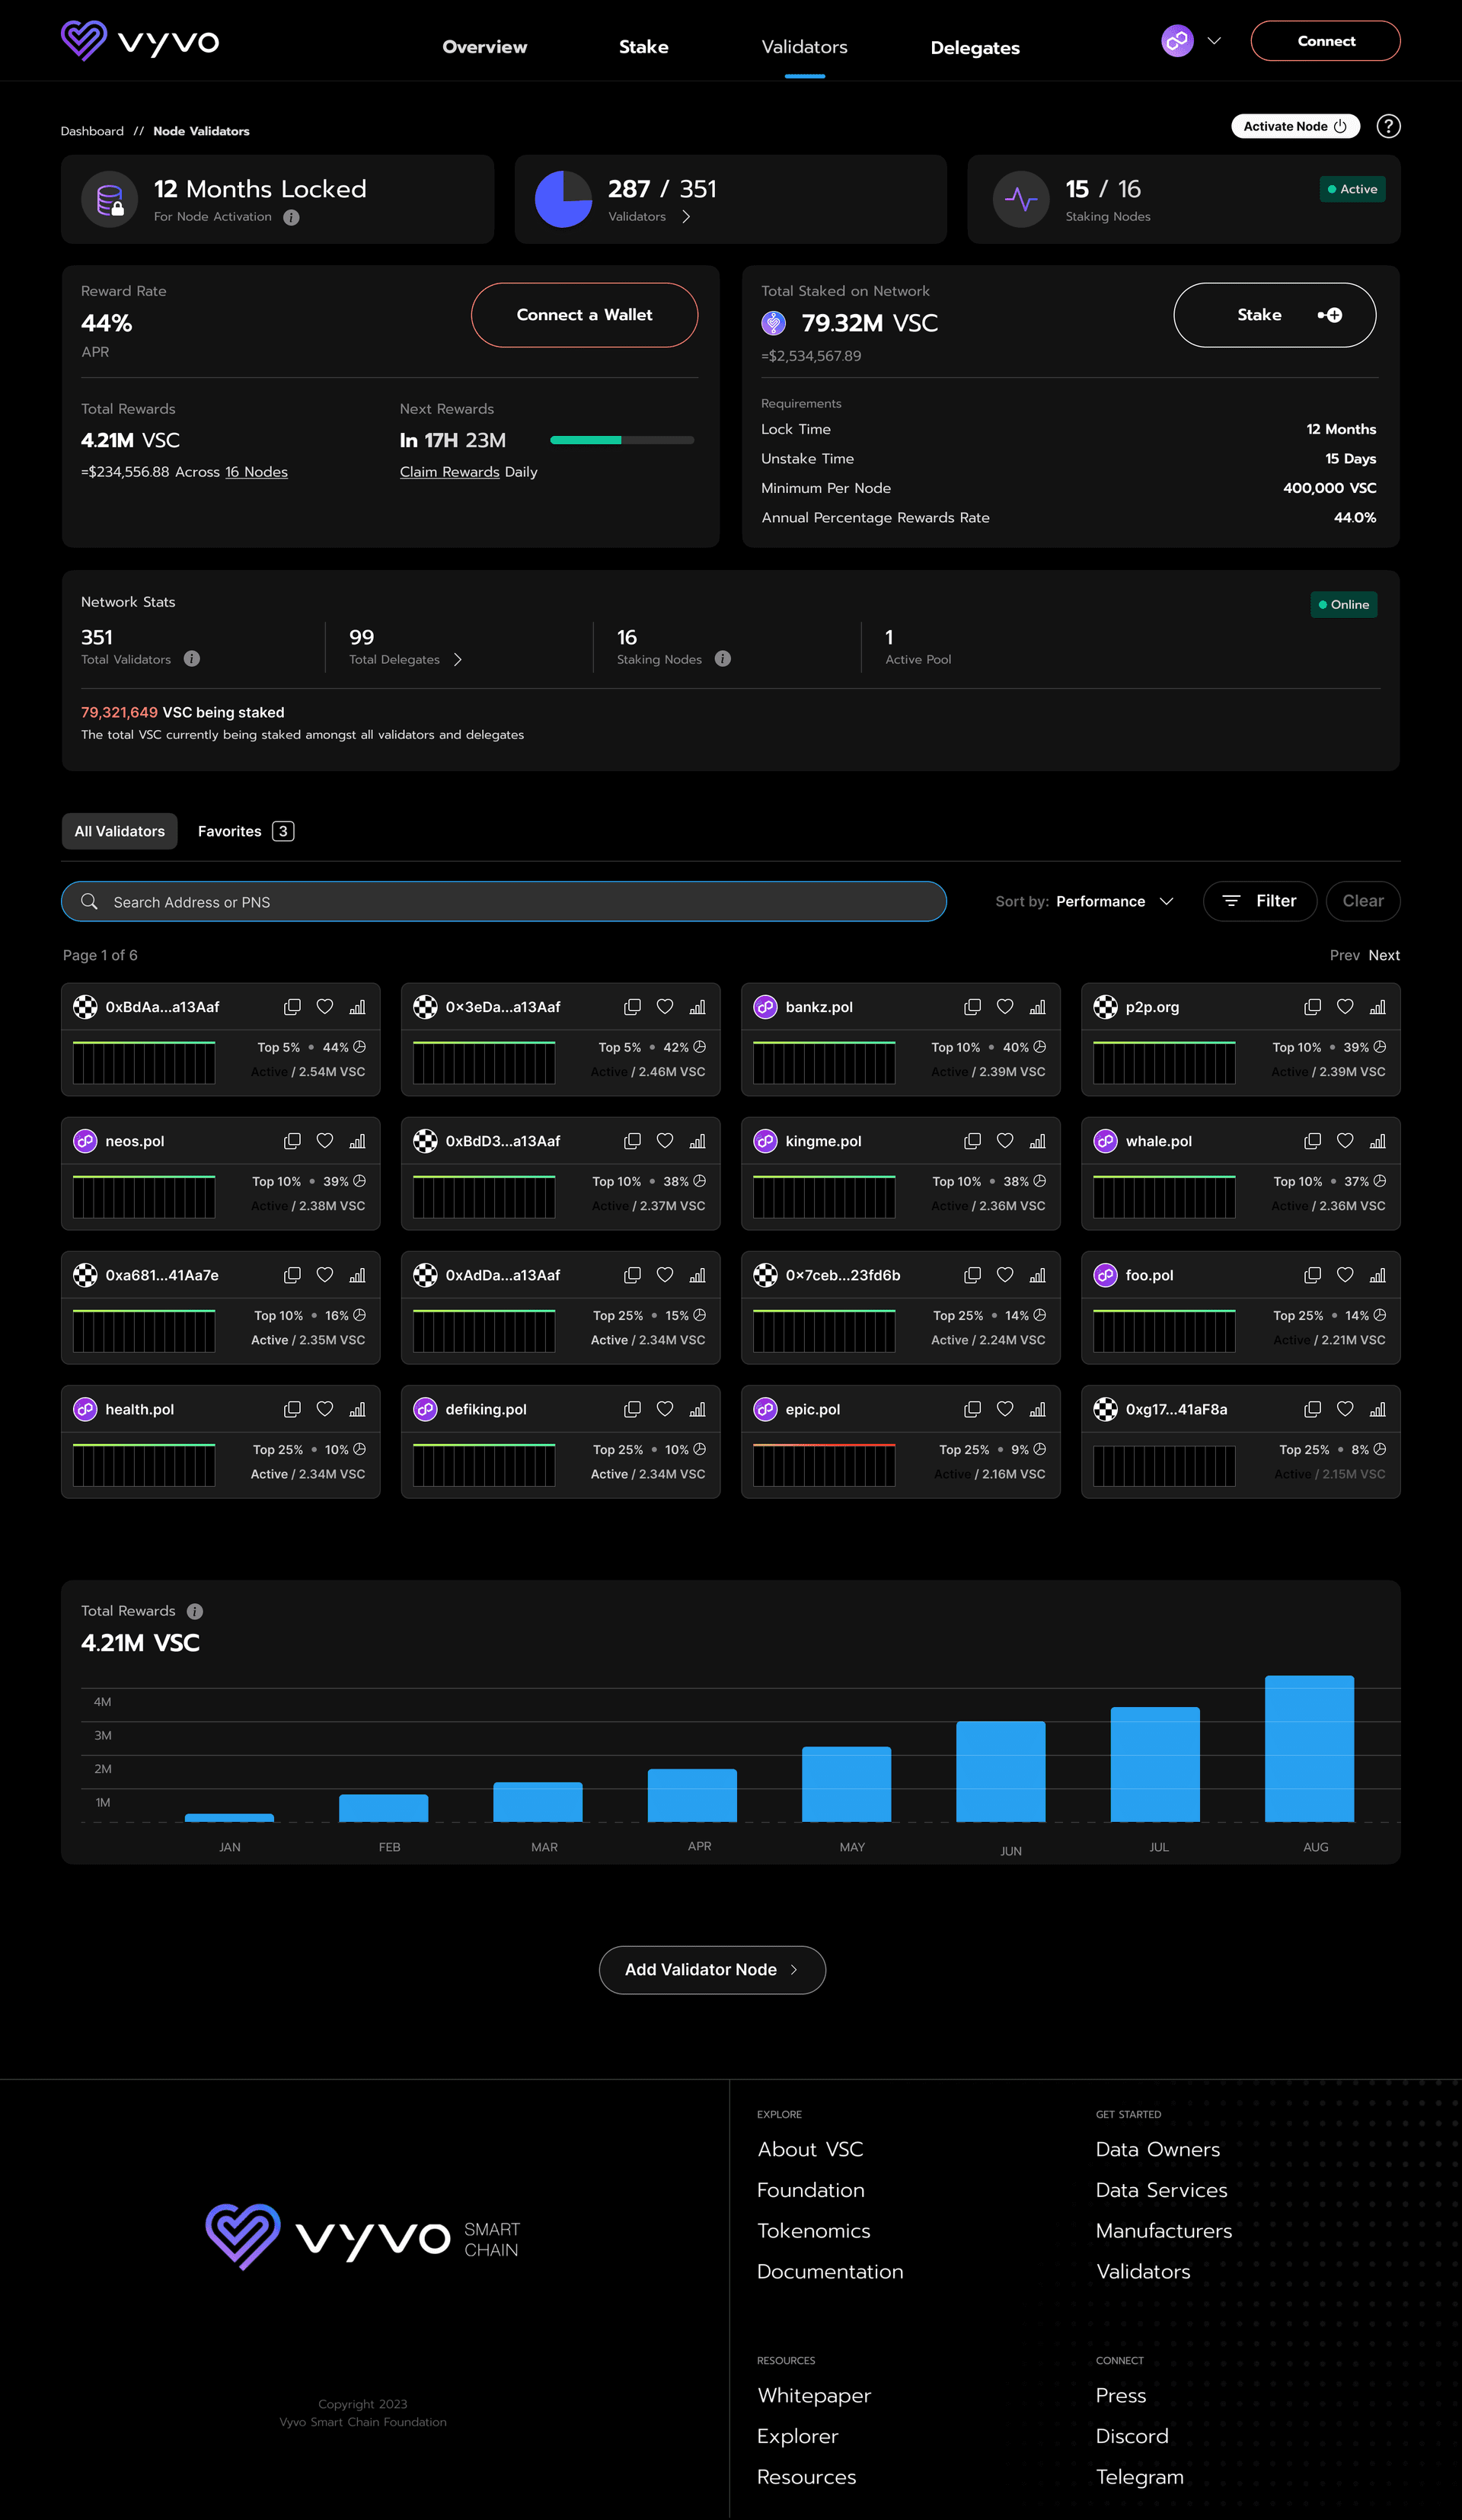Click the Next Rewards progress bar
Image resolution: width=1462 pixels, height=2520 pixels.
coord(621,440)
